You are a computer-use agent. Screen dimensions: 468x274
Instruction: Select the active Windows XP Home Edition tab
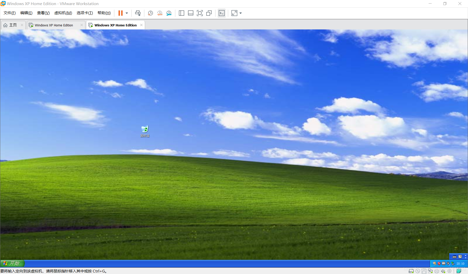[x=116, y=25]
